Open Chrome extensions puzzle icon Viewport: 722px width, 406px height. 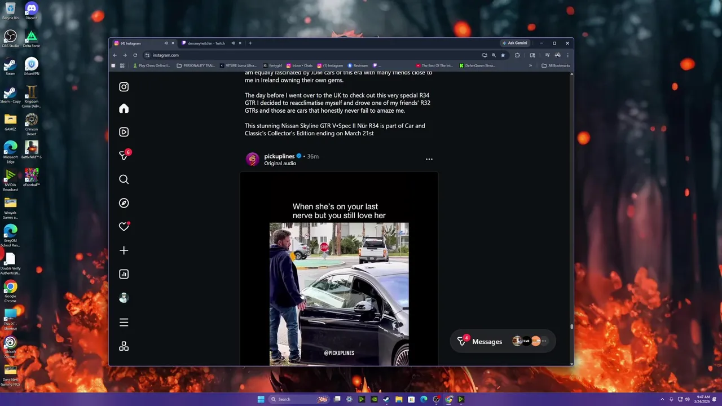coord(517,55)
